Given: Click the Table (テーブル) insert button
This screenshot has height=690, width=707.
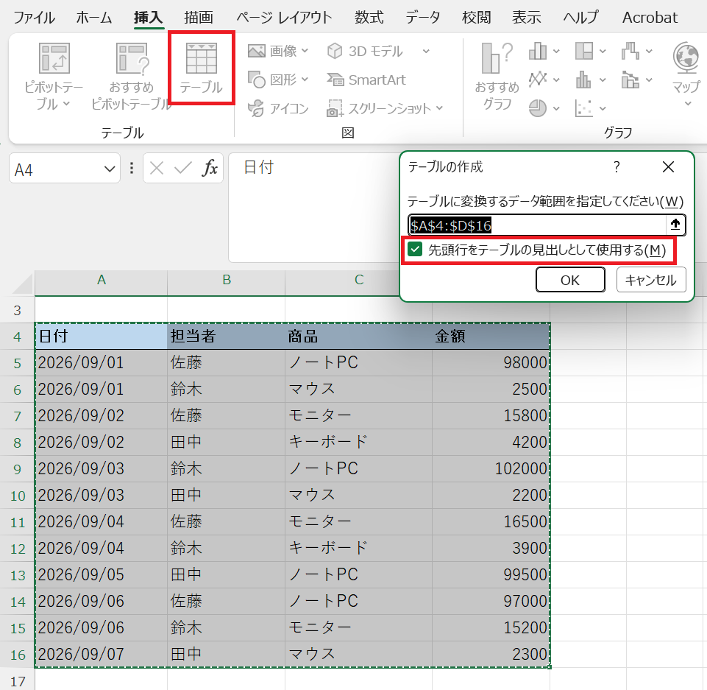Looking at the screenshot, I should [201, 68].
